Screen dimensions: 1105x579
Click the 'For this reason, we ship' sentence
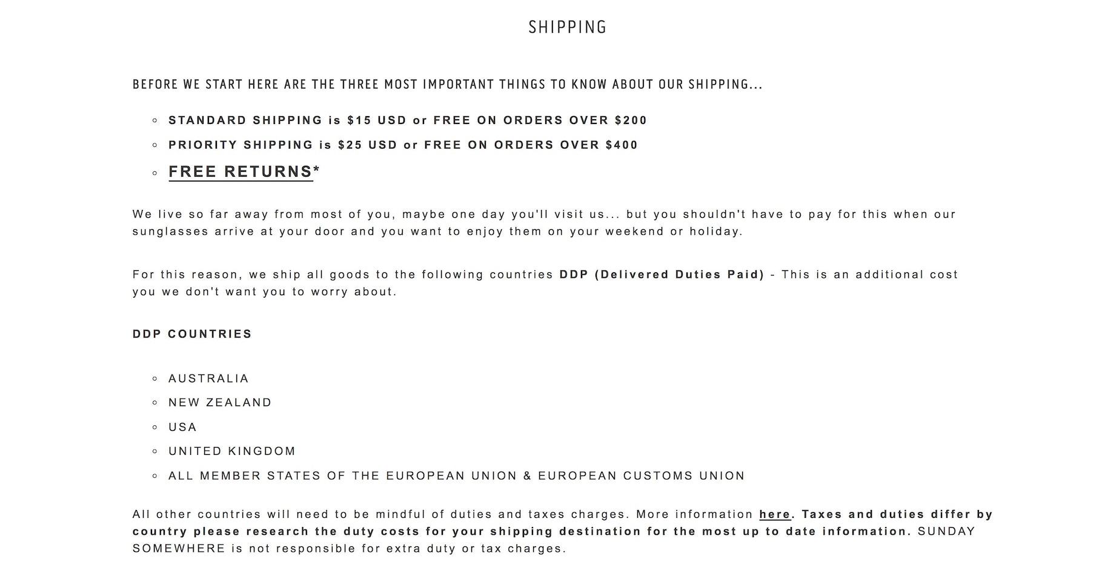[342, 275]
